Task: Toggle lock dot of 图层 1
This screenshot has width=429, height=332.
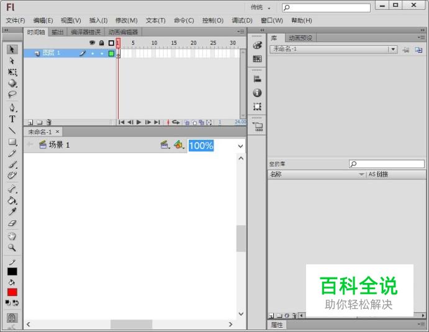Action: pyautogui.click(x=102, y=53)
